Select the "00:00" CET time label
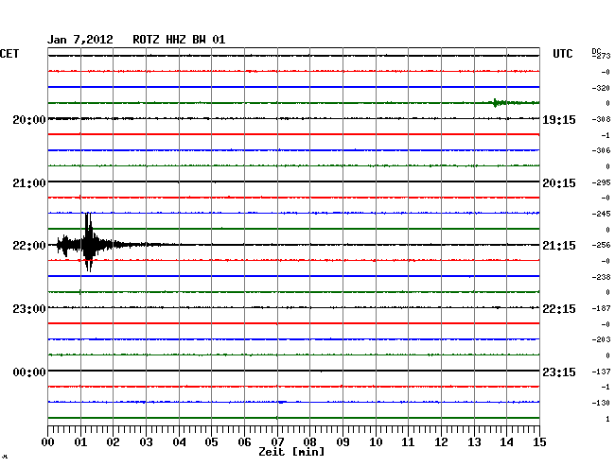Screen dimensions: 615x467 (x=29, y=372)
